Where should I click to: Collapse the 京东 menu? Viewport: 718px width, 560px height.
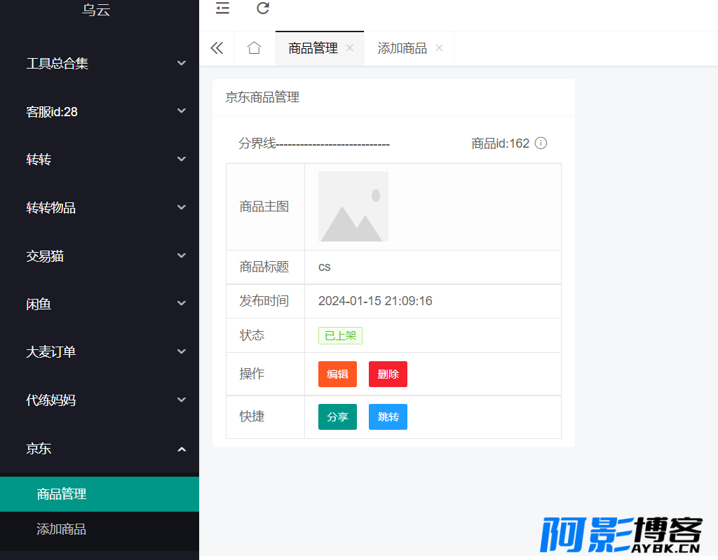pos(100,449)
